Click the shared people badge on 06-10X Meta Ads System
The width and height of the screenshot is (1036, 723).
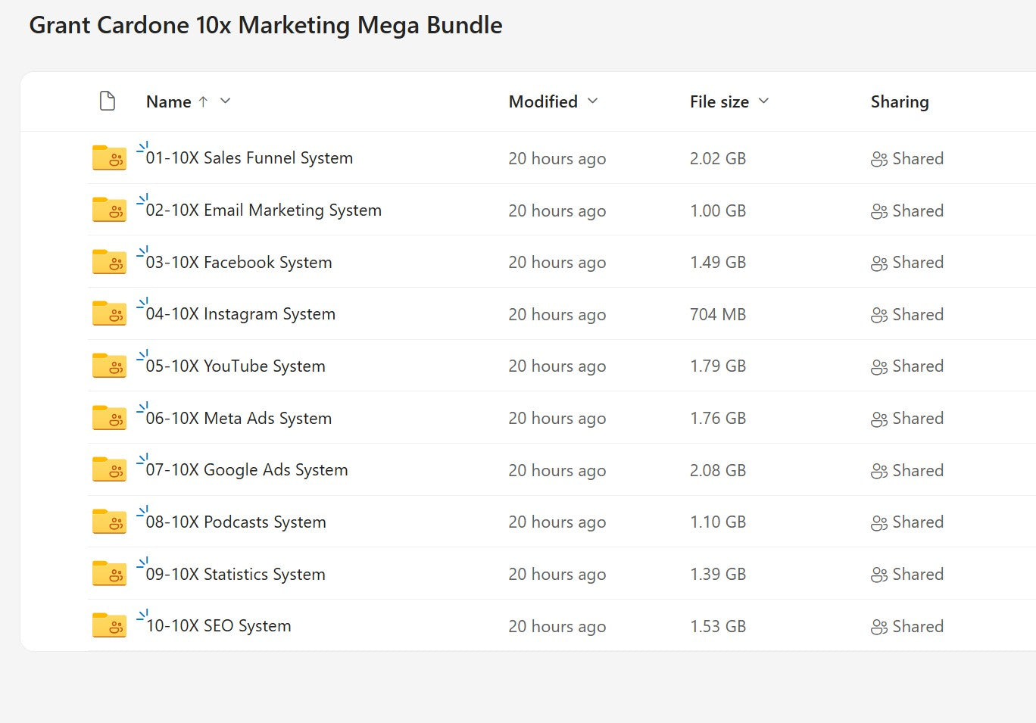(x=879, y=417)
